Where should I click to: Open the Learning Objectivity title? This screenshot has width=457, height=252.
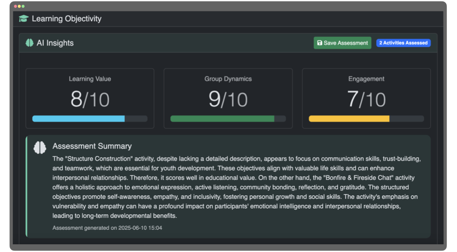[x=66, y=19]
